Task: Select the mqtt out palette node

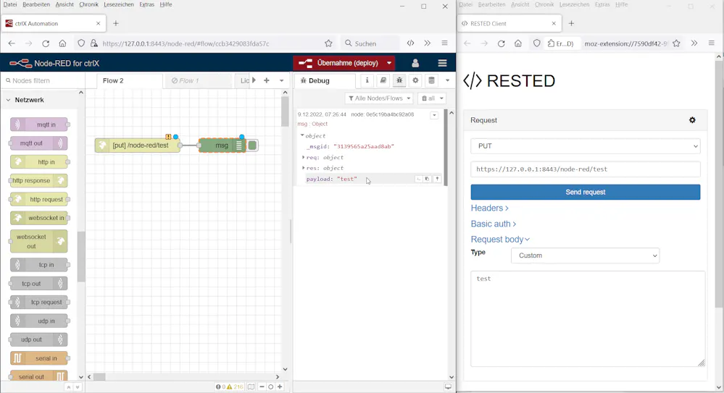Action: (x=39, y=143)
